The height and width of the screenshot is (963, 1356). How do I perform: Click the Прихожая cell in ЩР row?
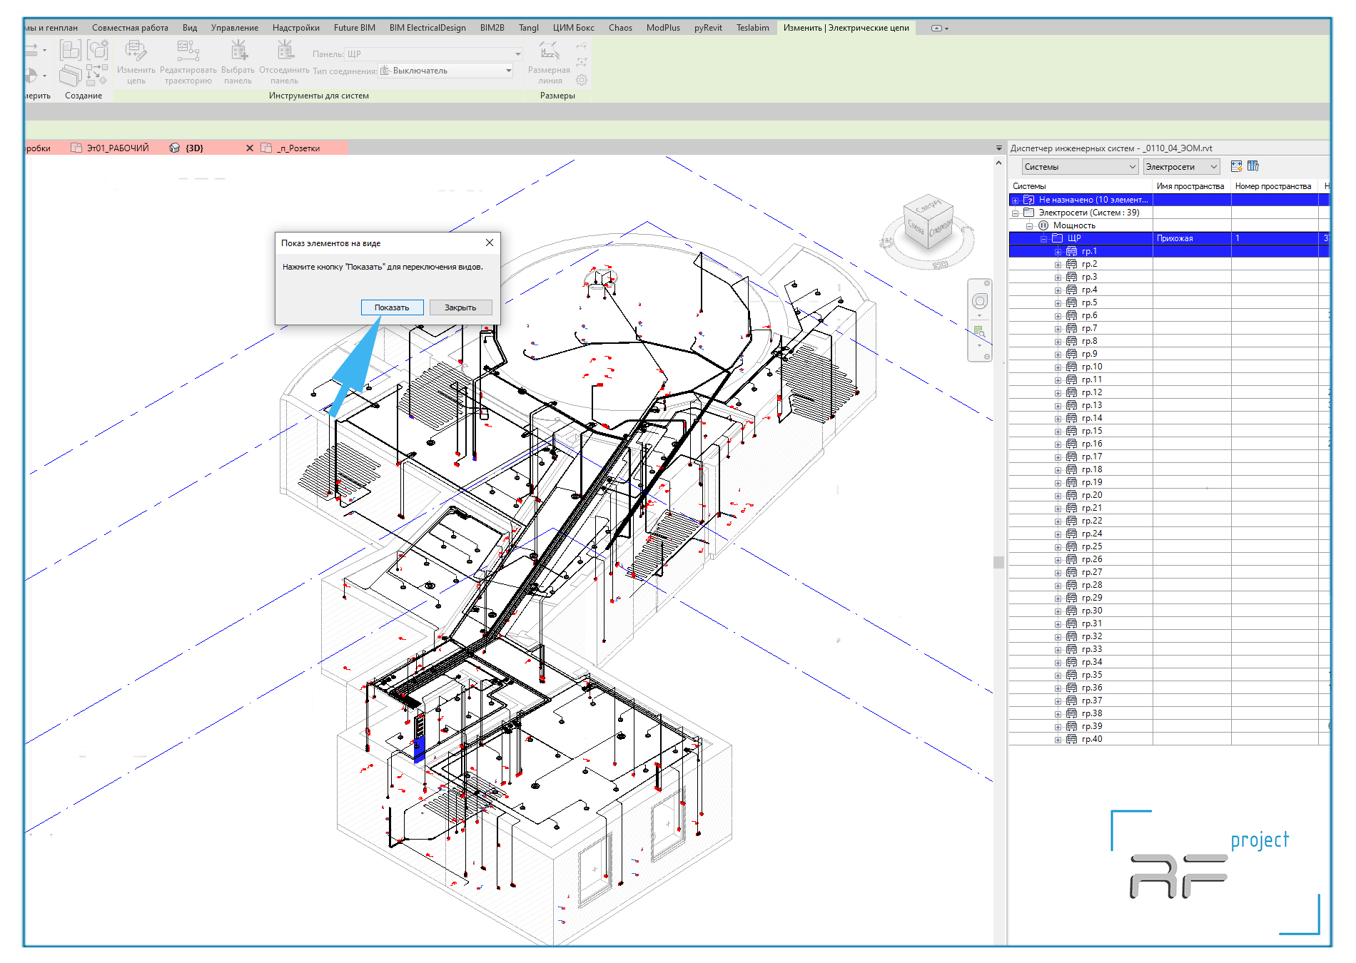pyautogui.click(x=1191, y=238)
